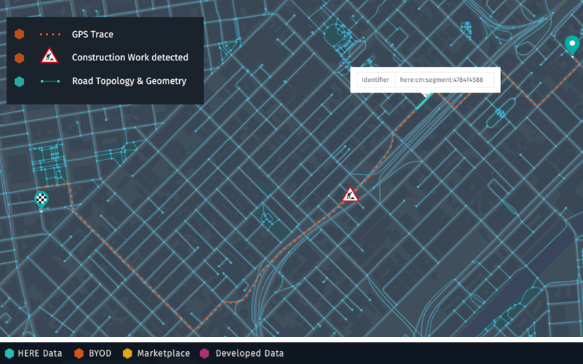Click the BYOD orange hexagon
Viewport: 583px width, 364px height.
(79, 353)
